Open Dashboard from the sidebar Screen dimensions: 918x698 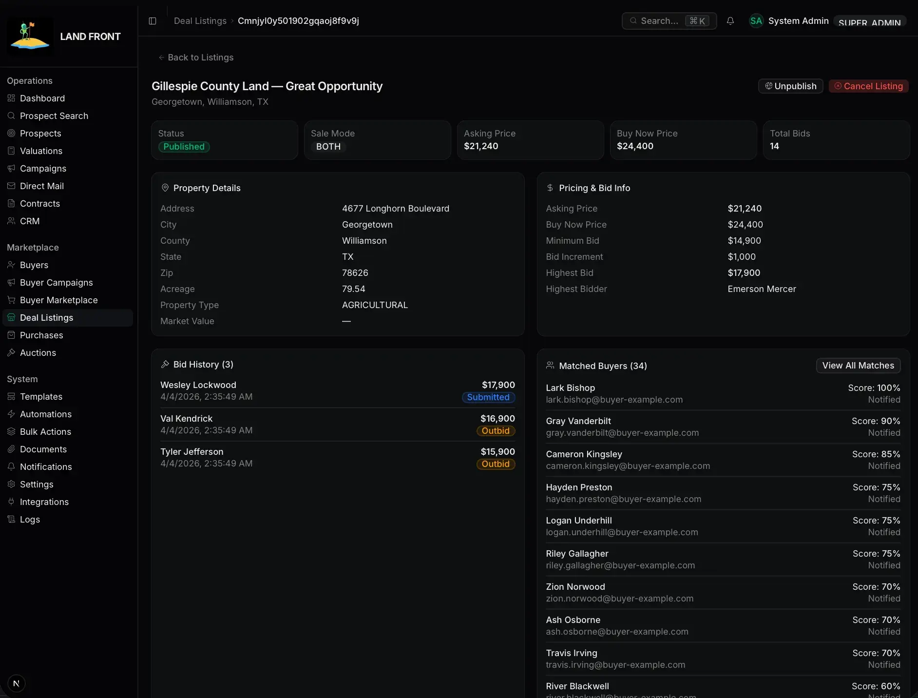tap(68, 98)
